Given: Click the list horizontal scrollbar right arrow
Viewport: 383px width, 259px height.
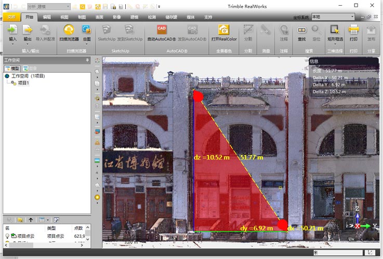Looking at the screenshot, I should click(82, 245).
